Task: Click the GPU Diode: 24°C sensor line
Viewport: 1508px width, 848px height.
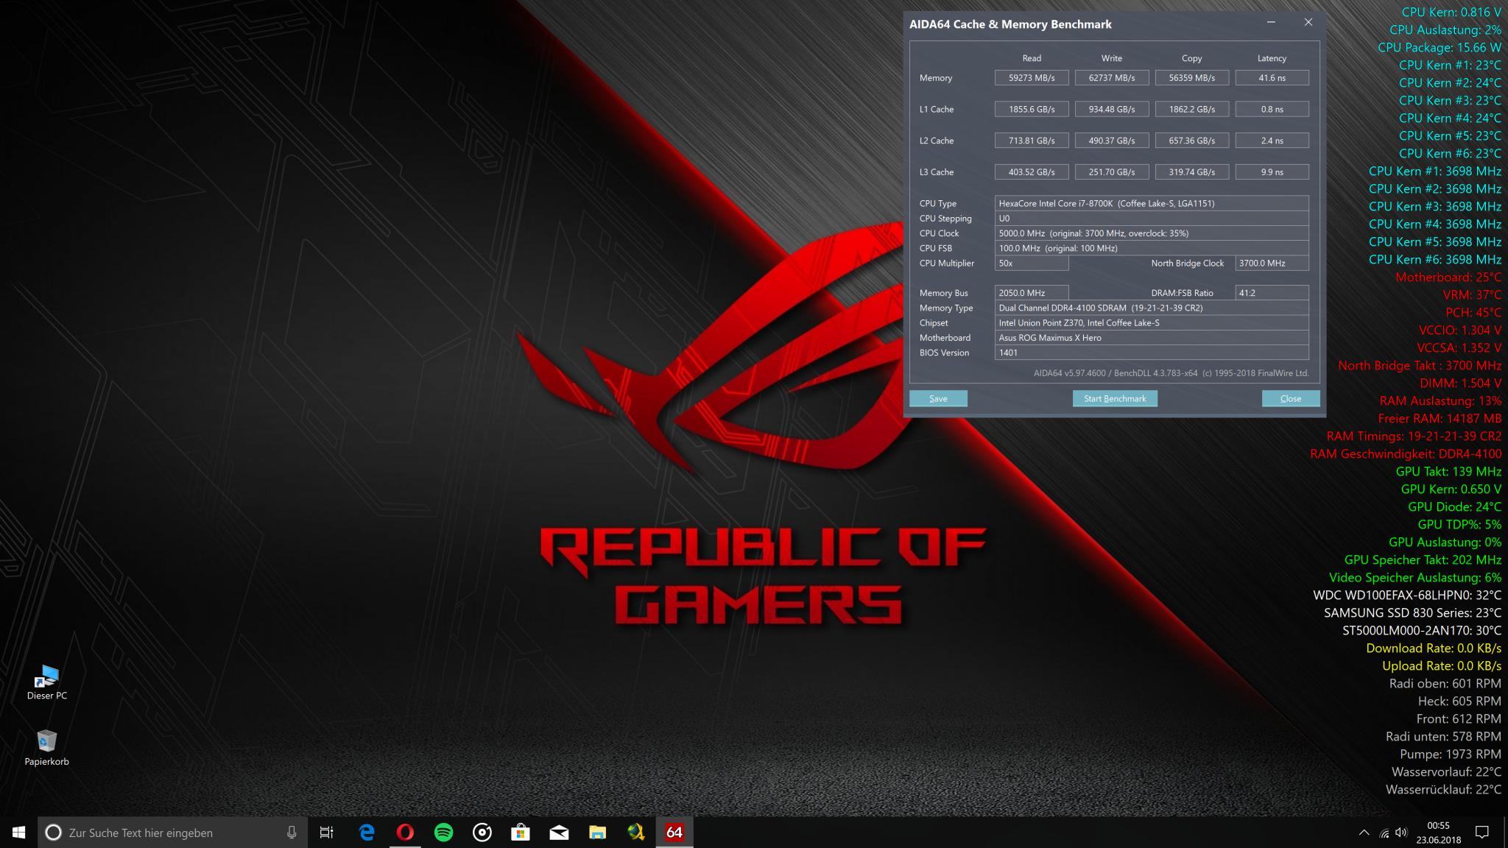Action: (1454, 506)
